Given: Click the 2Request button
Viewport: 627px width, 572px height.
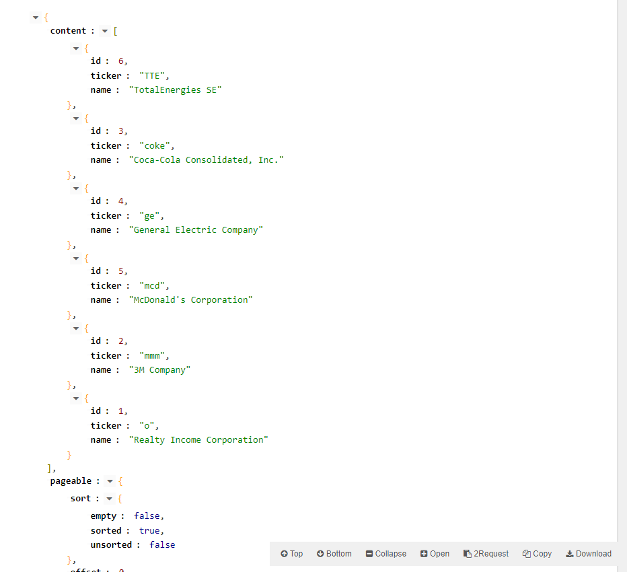Looking at the screenshot, I should pyautogui.click(x=486, y=554).
